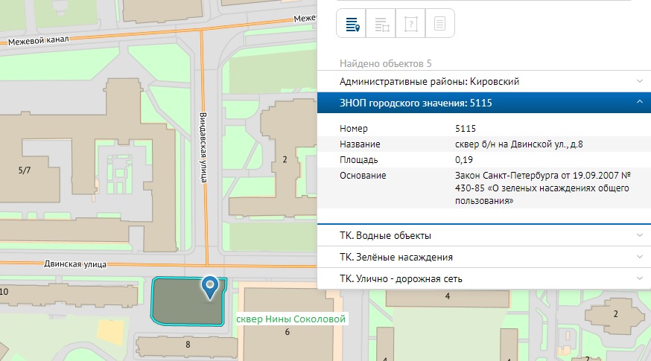This screenshot has height=361, width=651.
Task: Click the list with polygon selection icon
Action: click(381, 24)
